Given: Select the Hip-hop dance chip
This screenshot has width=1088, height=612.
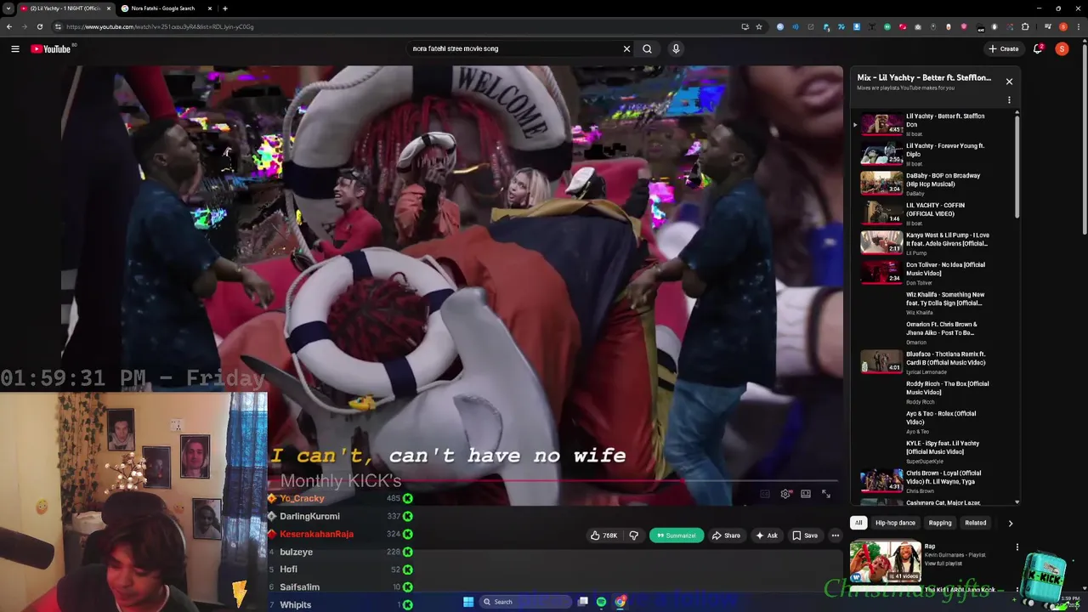Looking at the screenshot, I should pos(895,523).
